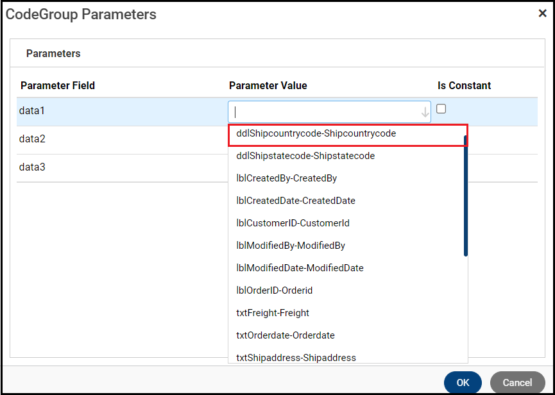This screenshot has width=555, height=395.
Task: Choose txtFreight-Freight from dropdown
Action: [273, 313]
